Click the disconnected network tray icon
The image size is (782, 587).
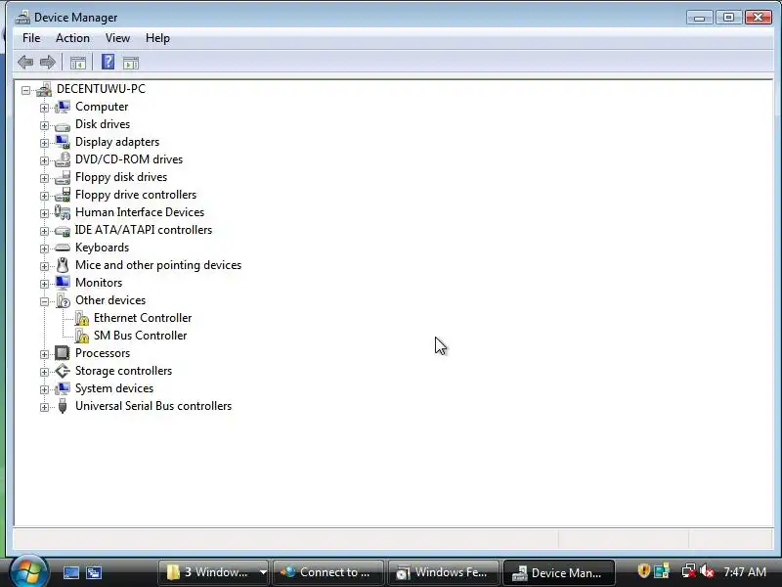point(689,571)
